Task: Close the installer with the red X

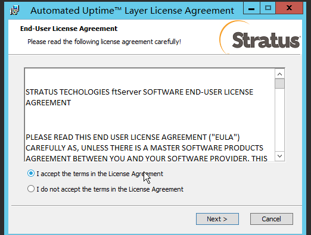Action: (x=289, y=8)
